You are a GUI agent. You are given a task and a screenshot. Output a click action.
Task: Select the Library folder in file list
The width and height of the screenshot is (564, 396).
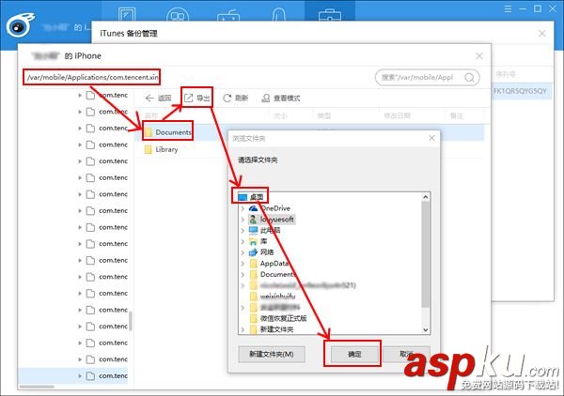161,149
